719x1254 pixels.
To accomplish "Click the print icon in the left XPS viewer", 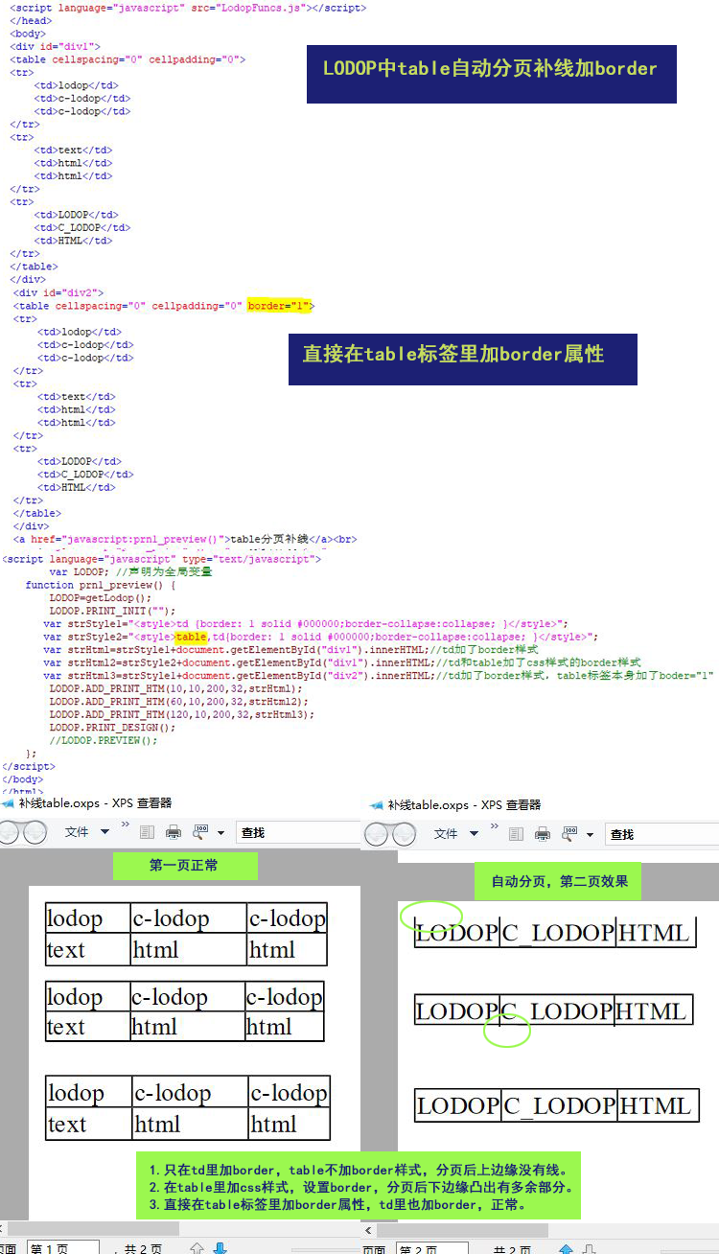I will (x=174, y=832).
